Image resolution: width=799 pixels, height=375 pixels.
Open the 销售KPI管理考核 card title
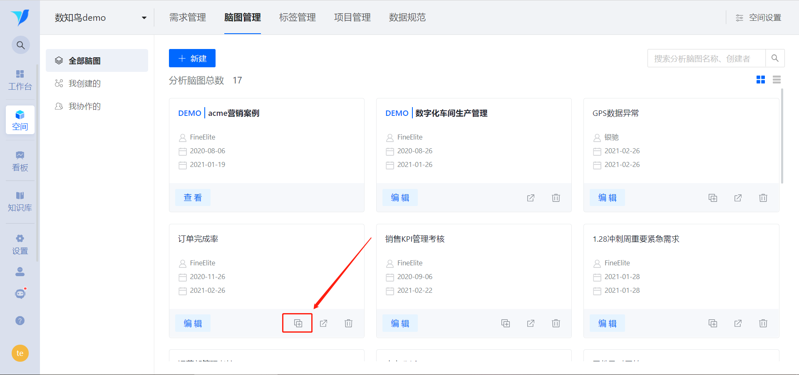[x=415, y=239]
